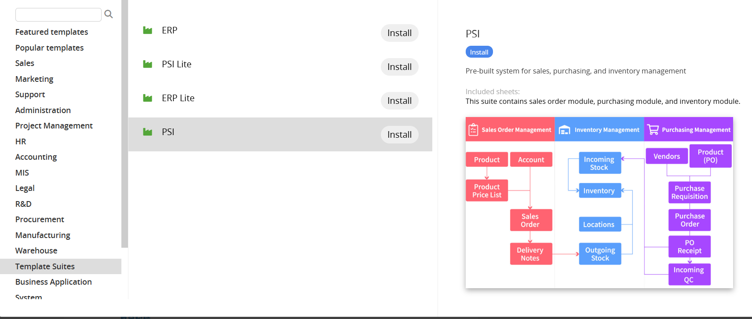752x319 pixels.
Task: Select the Project Management category
Action: [54, 126]
